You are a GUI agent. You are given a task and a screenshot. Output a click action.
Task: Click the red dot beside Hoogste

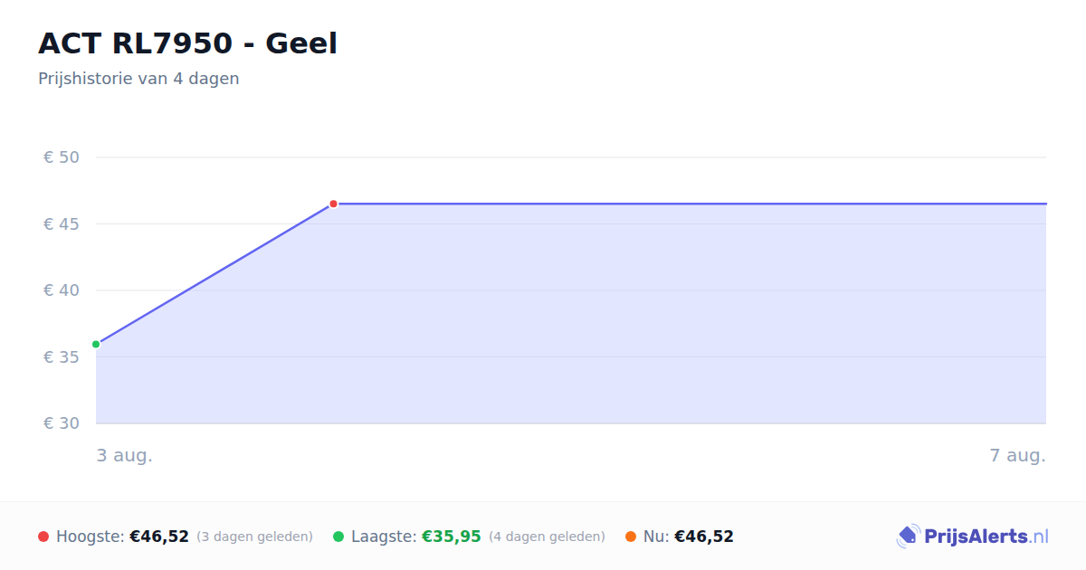click(43, 537)
